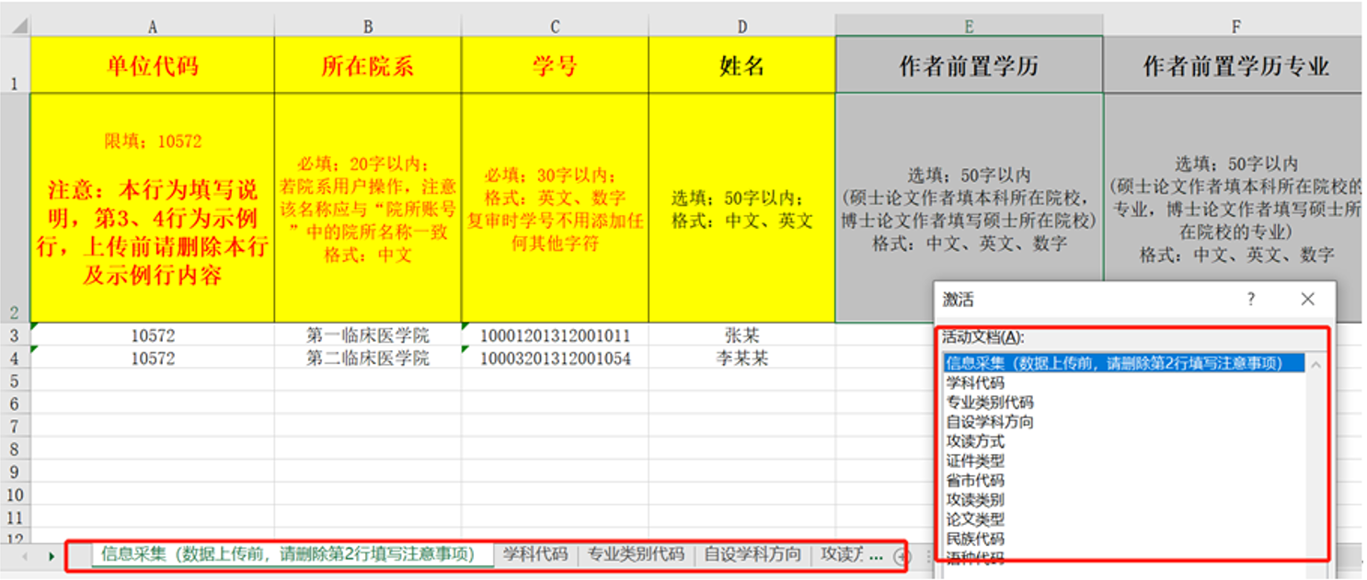Select the 信息采集 sheet tab
This screenshot has width=1367, height=580.
coord(287,554)
